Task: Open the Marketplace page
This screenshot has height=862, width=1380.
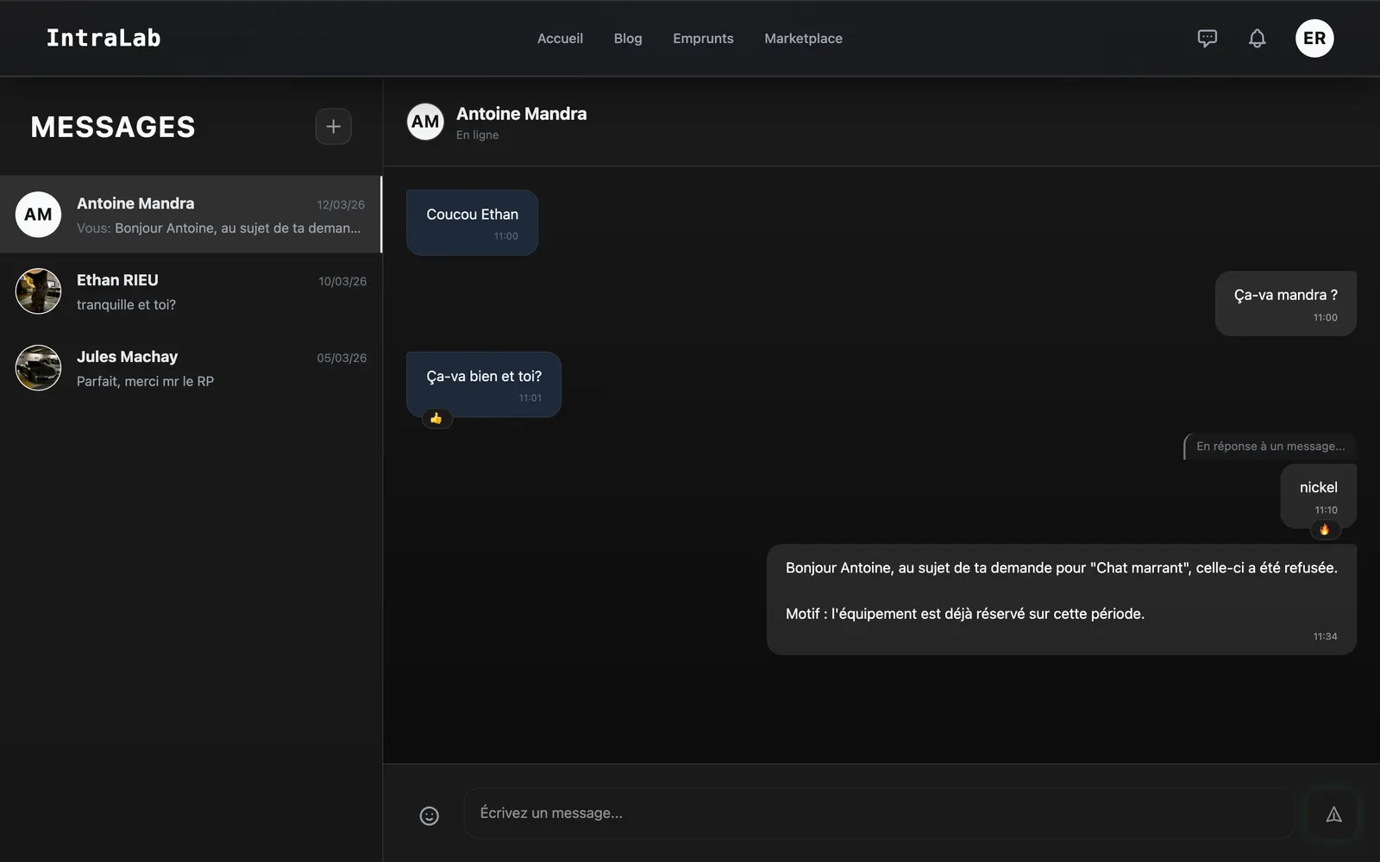Action: pos(803,38)
